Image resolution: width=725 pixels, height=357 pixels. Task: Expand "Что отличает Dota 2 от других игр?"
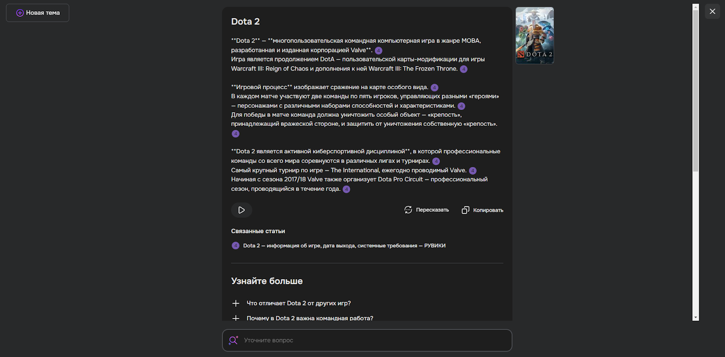(x=236, y=303)
